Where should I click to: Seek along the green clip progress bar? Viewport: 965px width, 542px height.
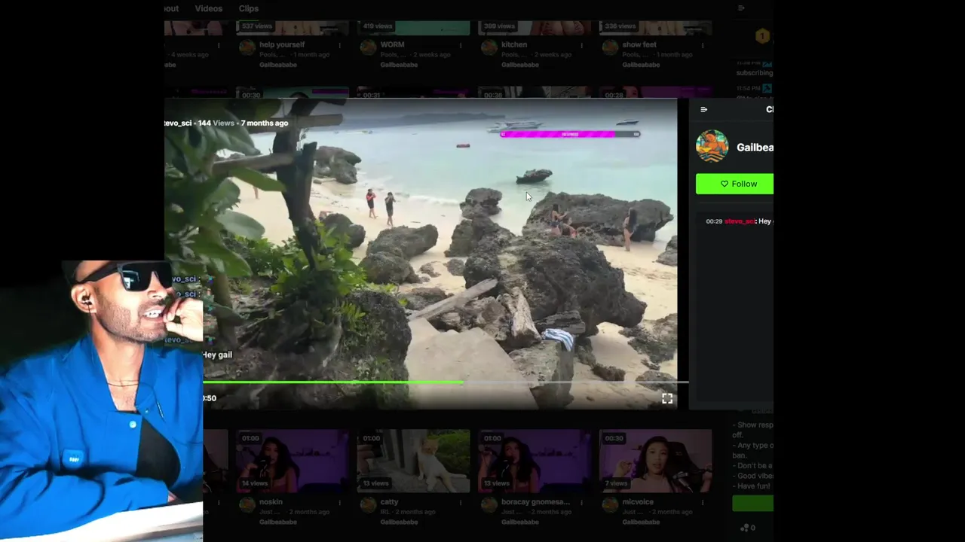(x=445, y=382)
